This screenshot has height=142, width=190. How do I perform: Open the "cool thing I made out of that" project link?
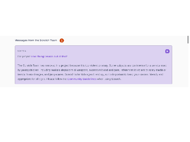[x=49, y=56]
